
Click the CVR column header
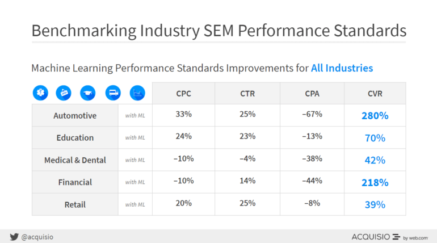tap(375, 94)
